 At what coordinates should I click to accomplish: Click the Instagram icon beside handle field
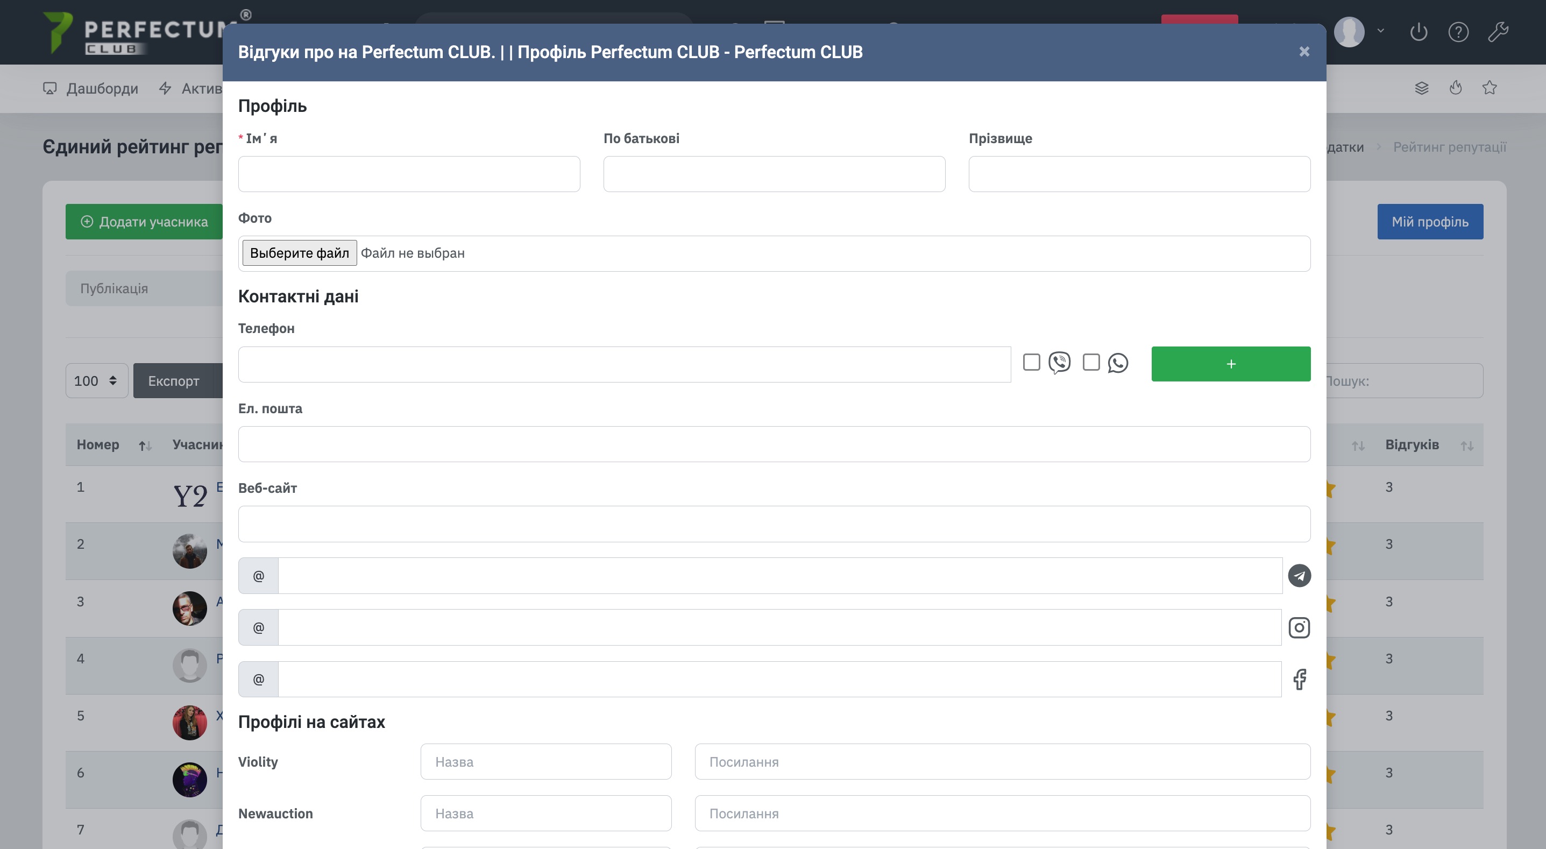1299,627
